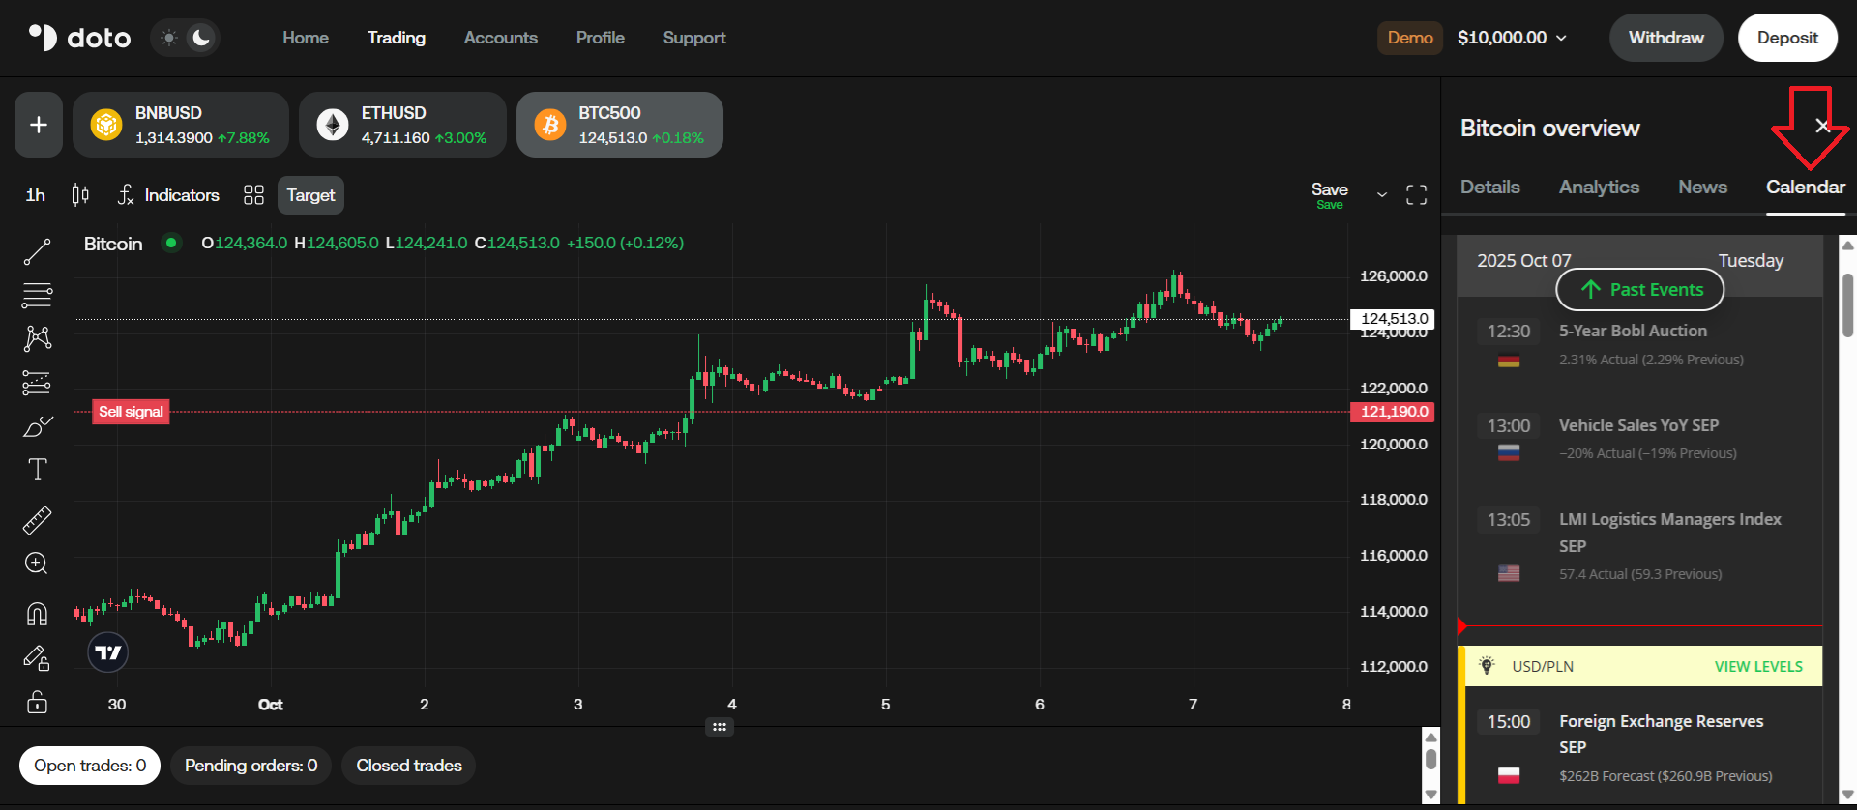Click the Withdraw button
The height and width of the screenshot is (810, 1857).
pyautogui.click(x=1666, y=38)
